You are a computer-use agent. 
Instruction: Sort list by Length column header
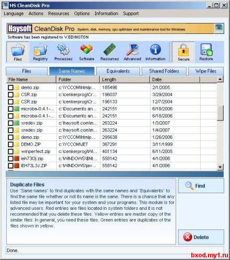pos(125,79)
